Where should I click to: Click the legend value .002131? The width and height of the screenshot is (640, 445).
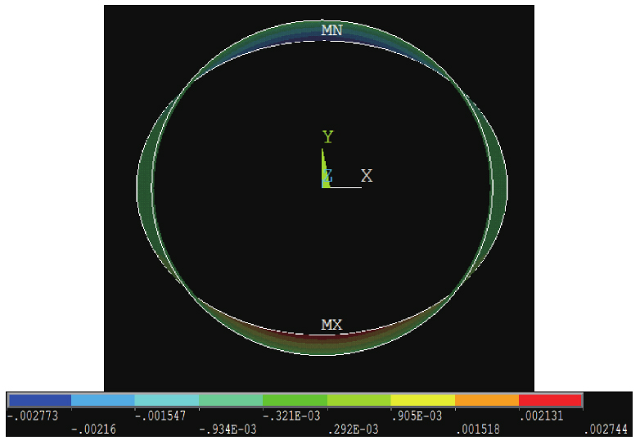[541, 416]
